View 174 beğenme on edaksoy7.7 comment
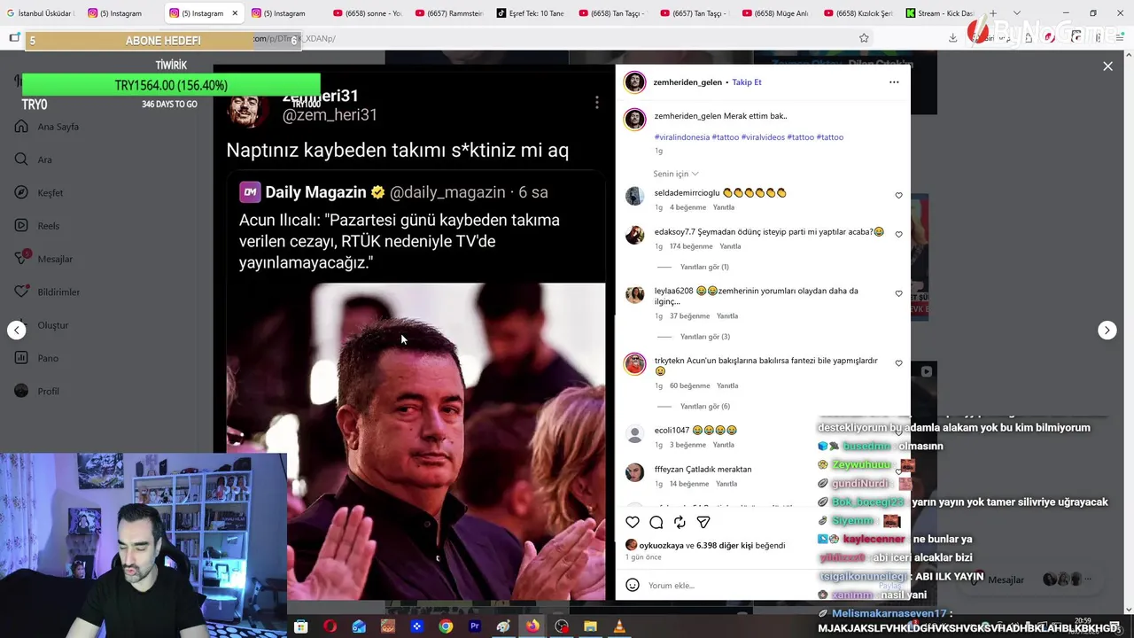Screen dimensions: 1134x638 click(x=691, y=246)
